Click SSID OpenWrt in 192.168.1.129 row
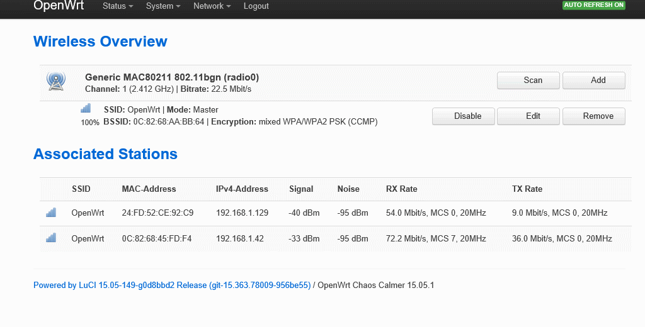 pyautogui.click(x=88, y=213)
